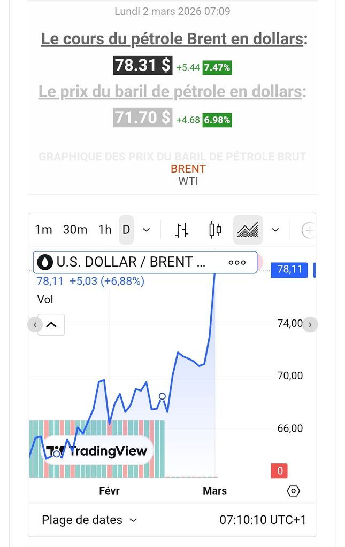
Task: Select the area chart style icon
Action: click(x=248, y=230)
